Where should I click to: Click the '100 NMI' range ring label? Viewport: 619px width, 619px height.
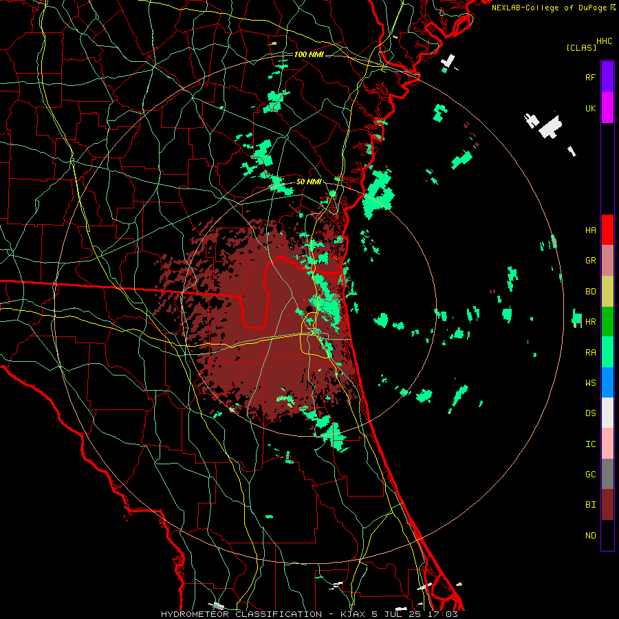(x=309, y=54)
